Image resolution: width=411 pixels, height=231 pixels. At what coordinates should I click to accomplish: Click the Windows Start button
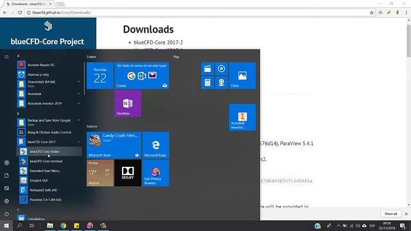(6, 225)
